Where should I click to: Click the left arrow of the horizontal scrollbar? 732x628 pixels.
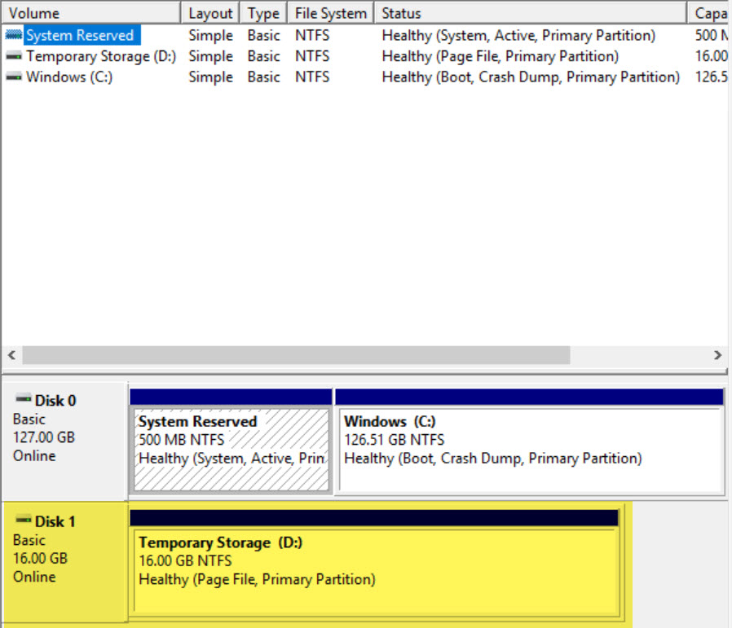(11, 355)
